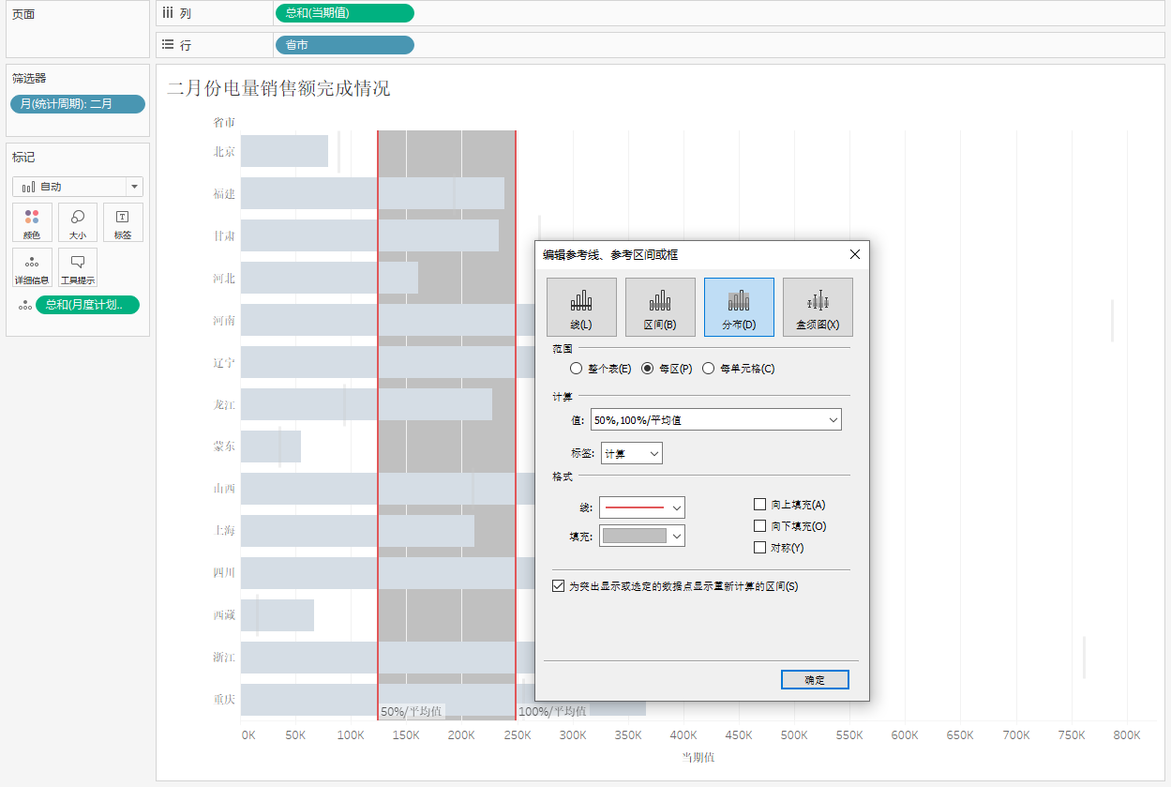The width and height of the screenshot is (1171, 787).
Task: Select the 线(L) reference line type
Action: click(581, 307)
